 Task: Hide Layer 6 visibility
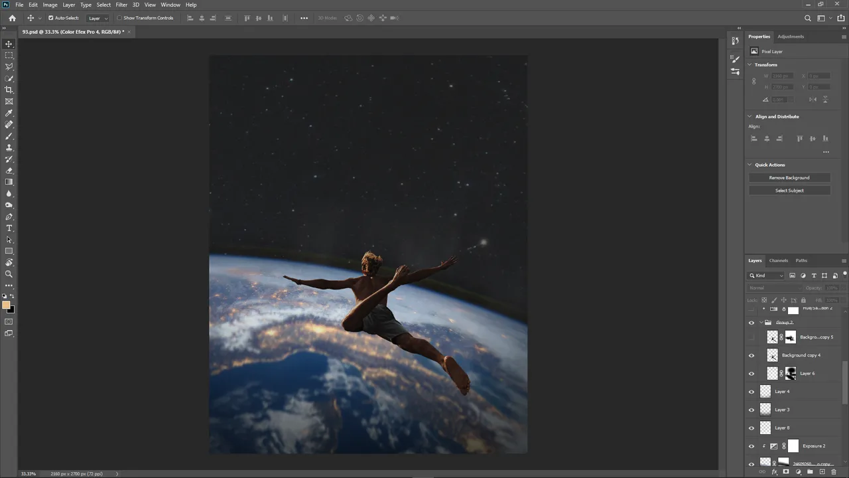click(751, 373)
